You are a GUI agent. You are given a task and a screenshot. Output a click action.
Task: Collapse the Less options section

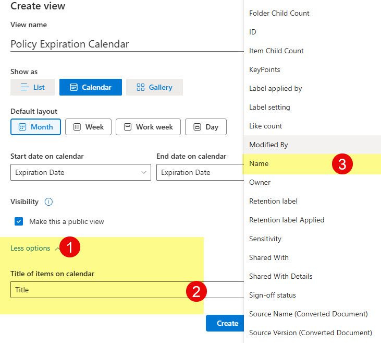point(35,249)
